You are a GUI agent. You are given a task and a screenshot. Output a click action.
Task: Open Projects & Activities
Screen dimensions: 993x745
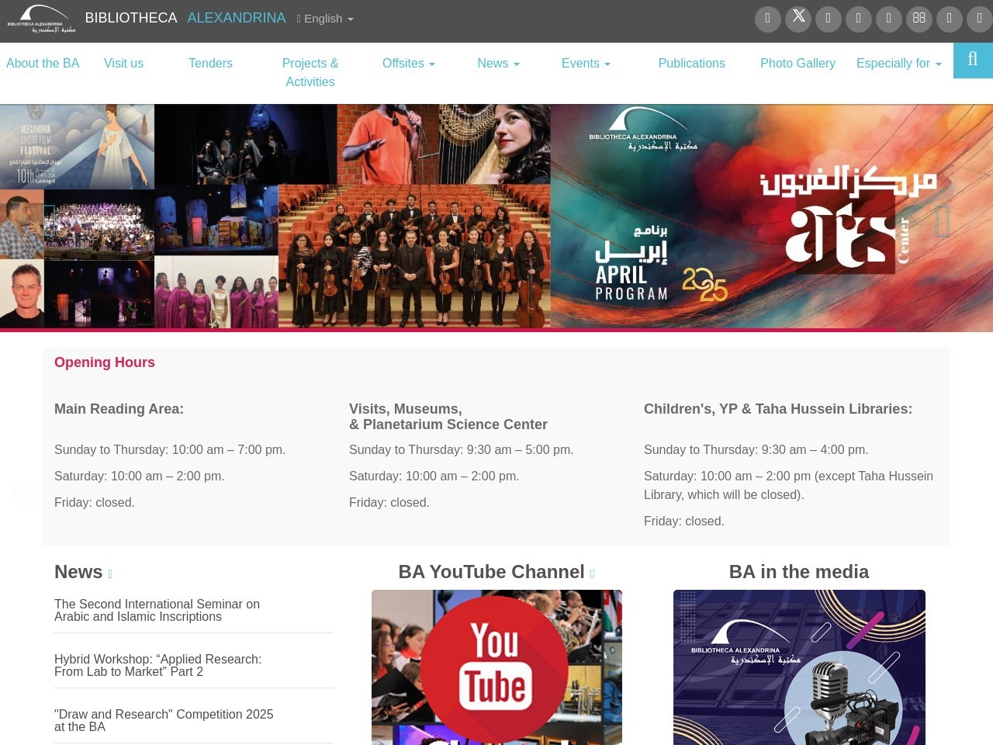(x=310, y=72)
